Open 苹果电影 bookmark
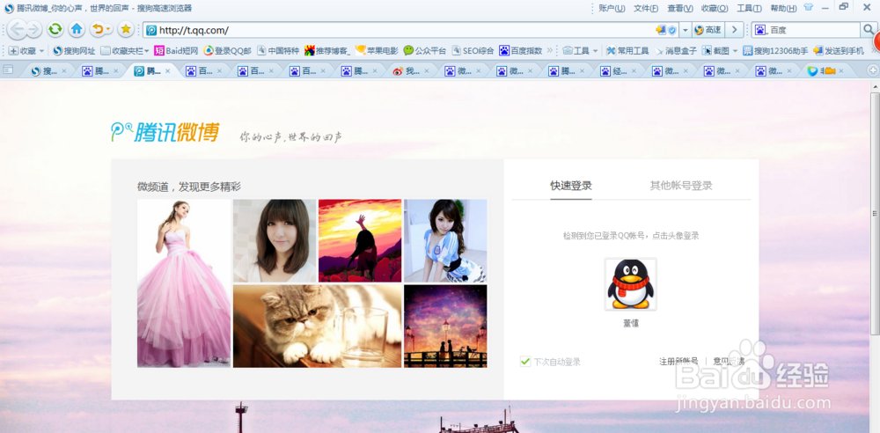Viewport: 880px width, 433px height. pyautogui.click(x=377, y=50)
